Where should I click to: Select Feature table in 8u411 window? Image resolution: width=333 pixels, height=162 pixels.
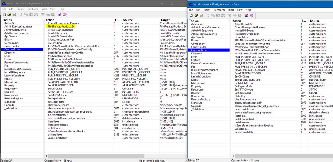[195, 60]
